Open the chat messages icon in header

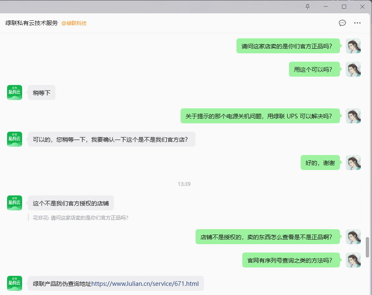(342, 23)
